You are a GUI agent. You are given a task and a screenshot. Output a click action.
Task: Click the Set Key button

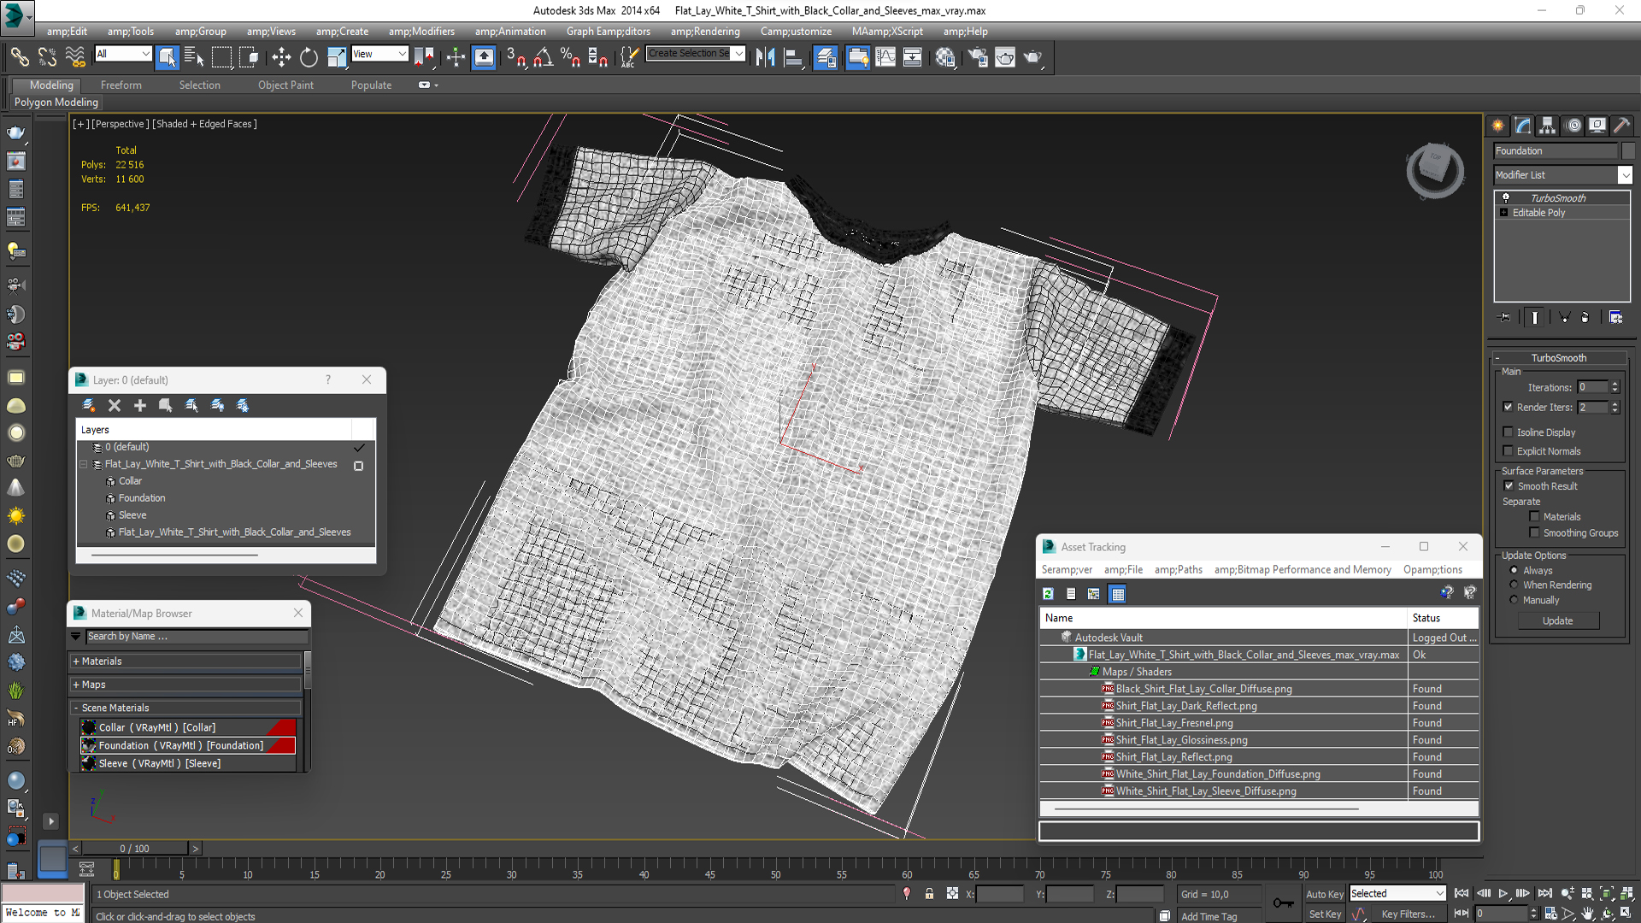1324,914
